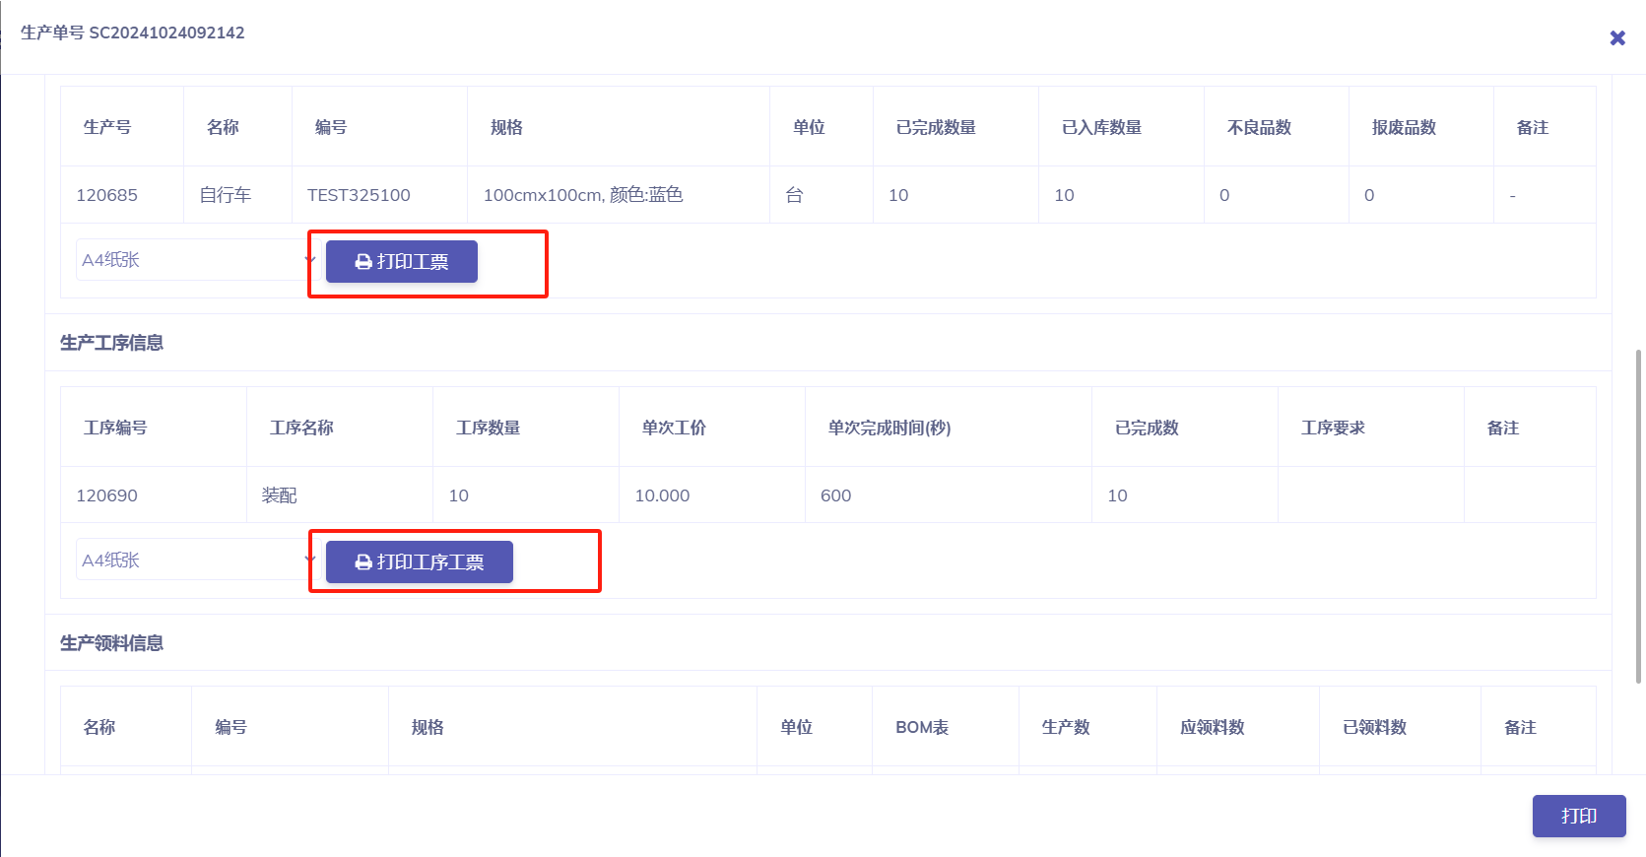Viewport: 1646px width, 857px height.
Task: Expand the A4纸张 dropdown below the 装配 row
Action: click(195, 560)
